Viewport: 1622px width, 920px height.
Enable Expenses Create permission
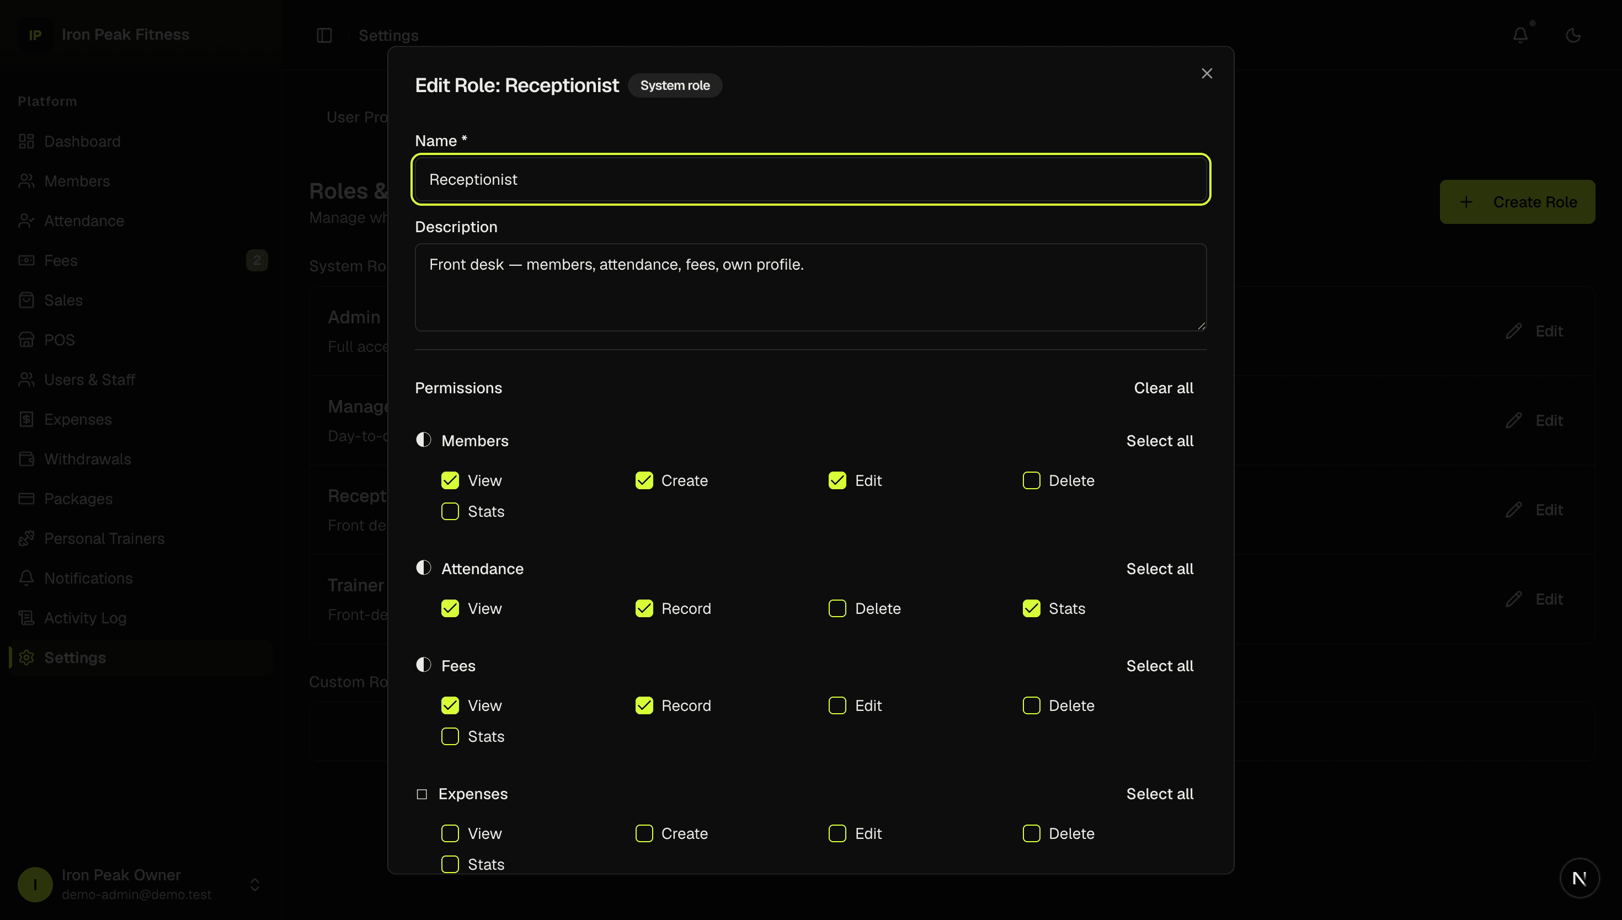pos(644,834)
